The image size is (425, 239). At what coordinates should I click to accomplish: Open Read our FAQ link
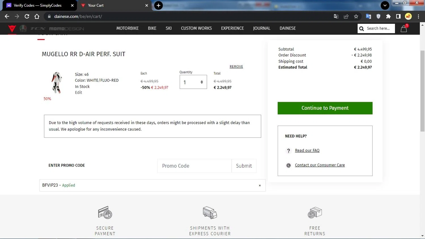(307, 151)
